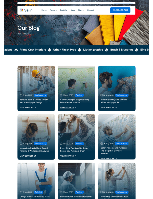Open the Shop menu item
This screenshot has width=153, height=199.
73,10
